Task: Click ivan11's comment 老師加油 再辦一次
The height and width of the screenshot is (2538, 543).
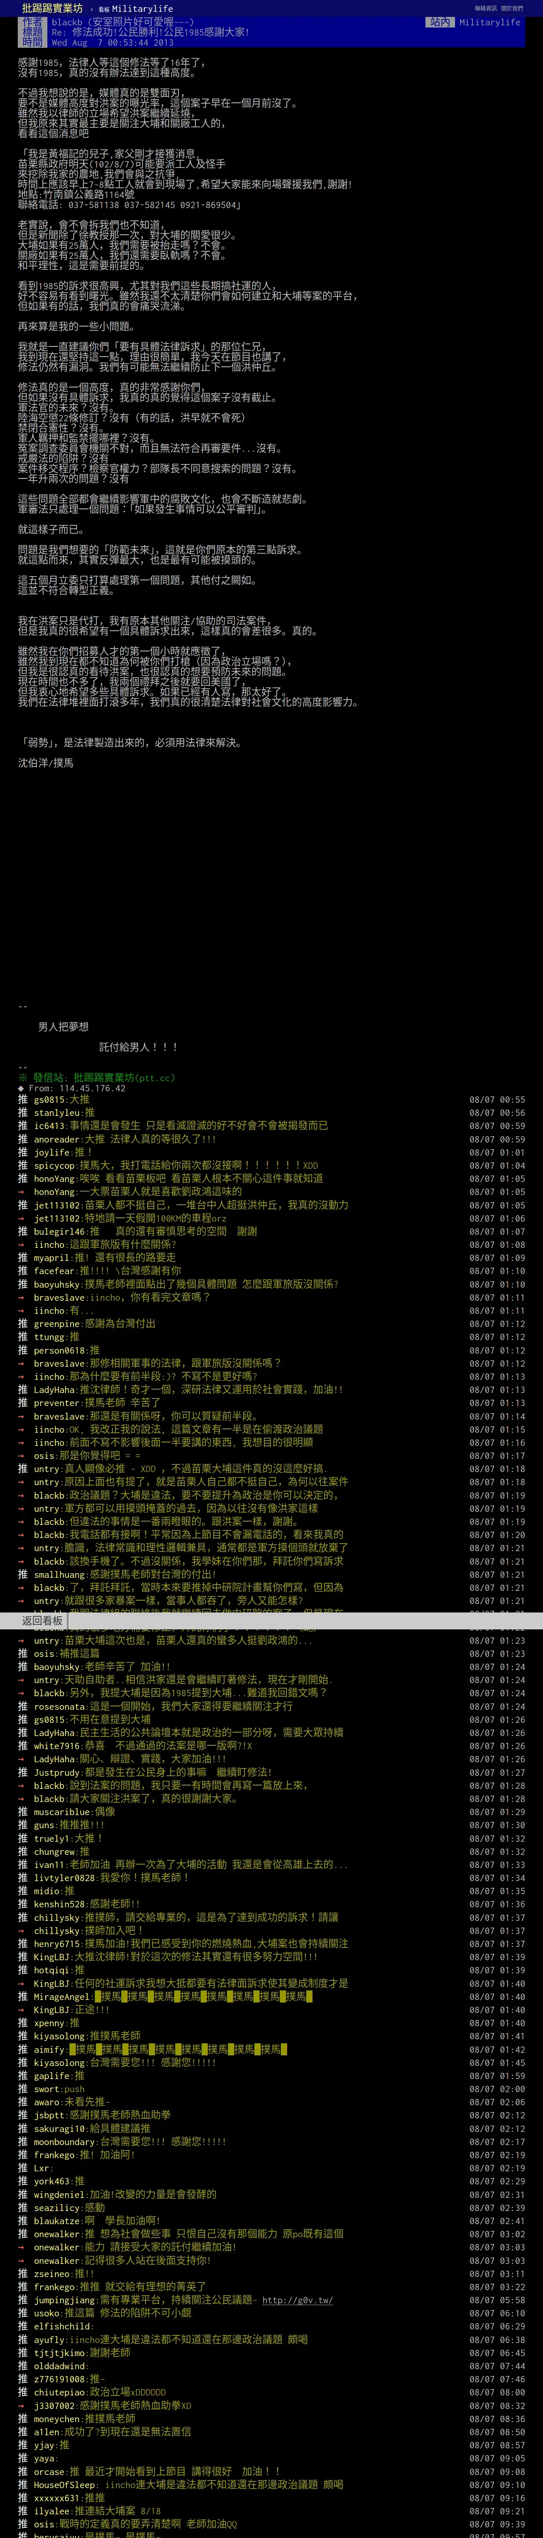Action: pyautogui.click(x=271, y=1864)
